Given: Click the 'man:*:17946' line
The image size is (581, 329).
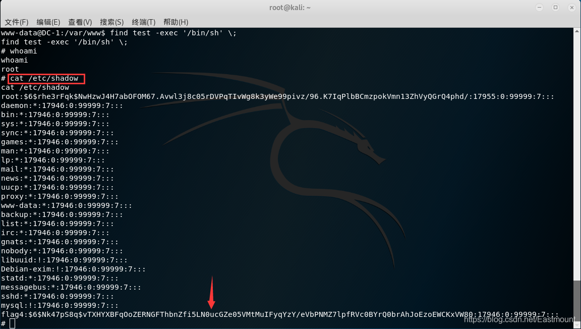Looking at the screenshot, I should (55, 151).
